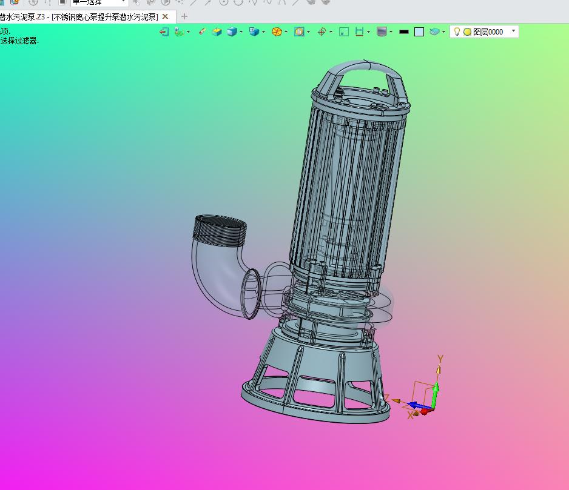Click the exit/return icon with red arrow
569x490 pixels.
coord(164,32)
